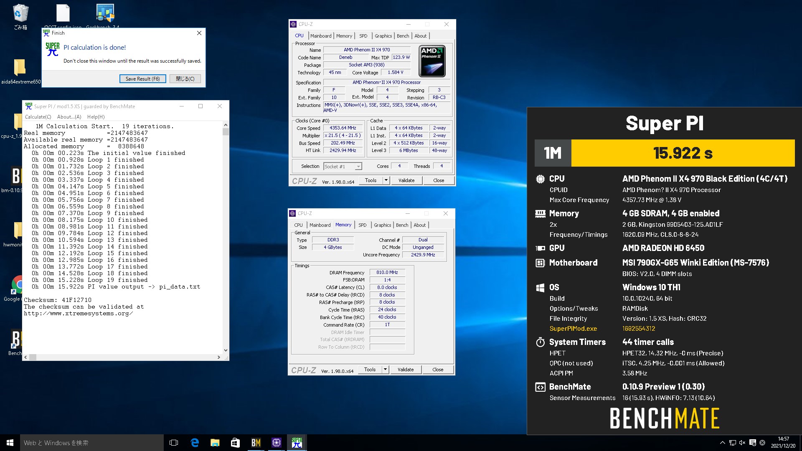Screen dimensions: 802x451
Task: Switch to Bench tab in top CPU-Z window
Action: click(403, 36)
